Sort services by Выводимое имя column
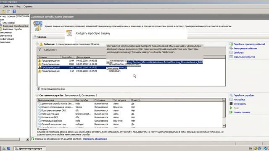This screenshot has width=269, height=151. click(55, 100)
